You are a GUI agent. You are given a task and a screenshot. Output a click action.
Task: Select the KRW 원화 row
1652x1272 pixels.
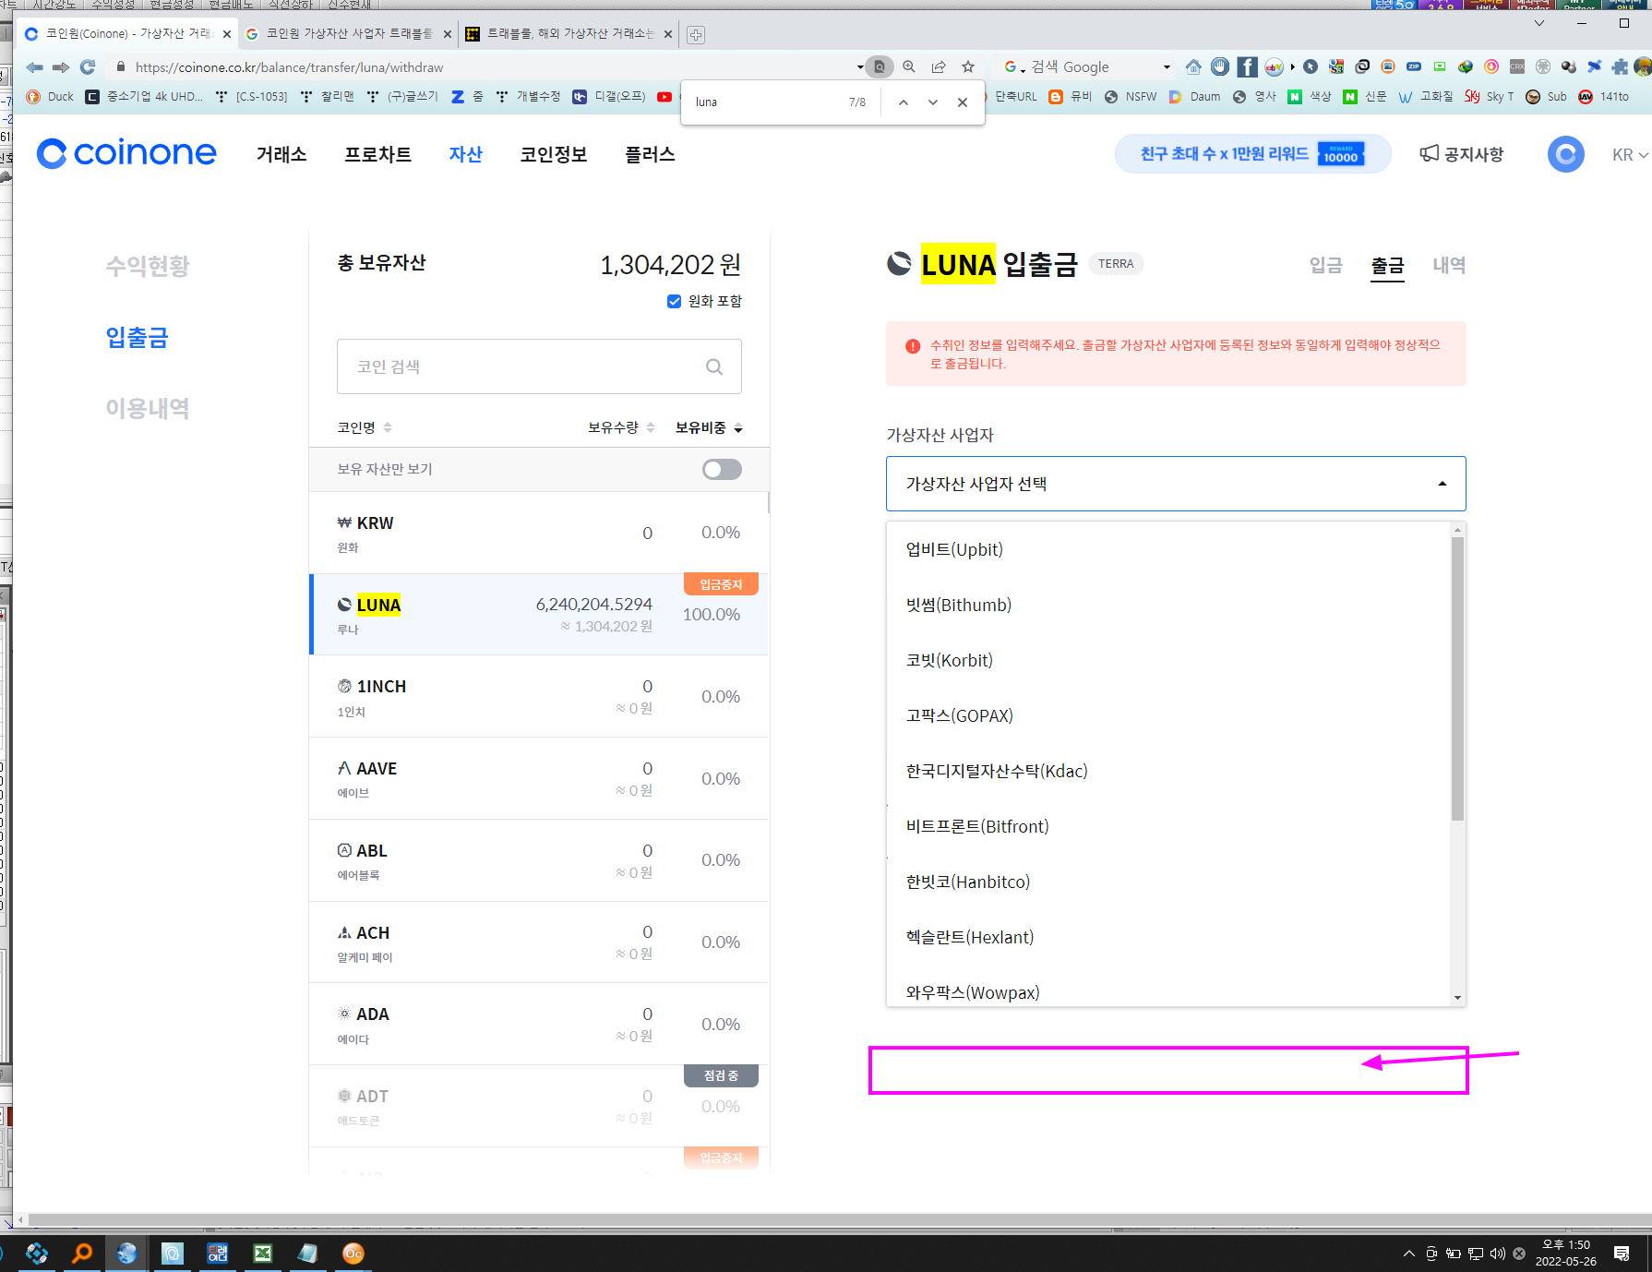pos(540,533)
